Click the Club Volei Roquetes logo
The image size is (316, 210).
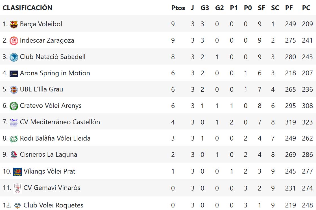point(18,205)
